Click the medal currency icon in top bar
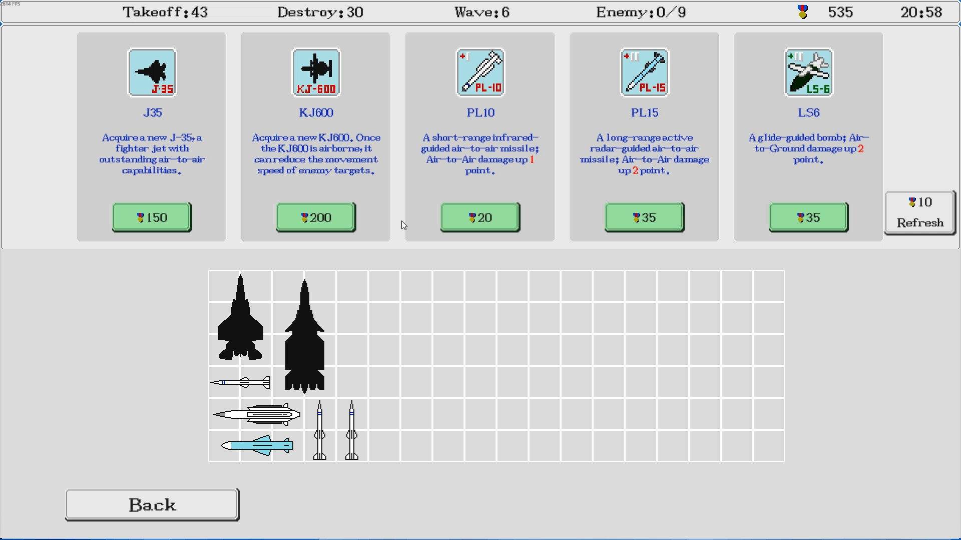The height and width of the screenshot is (540, 961). pyautogui.click(x=802, y=11)
